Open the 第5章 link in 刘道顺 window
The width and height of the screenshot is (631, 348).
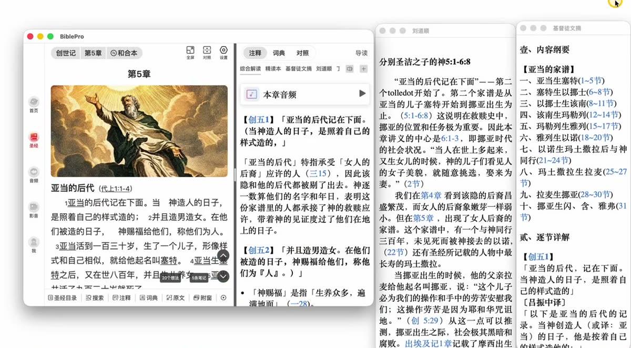423,218
